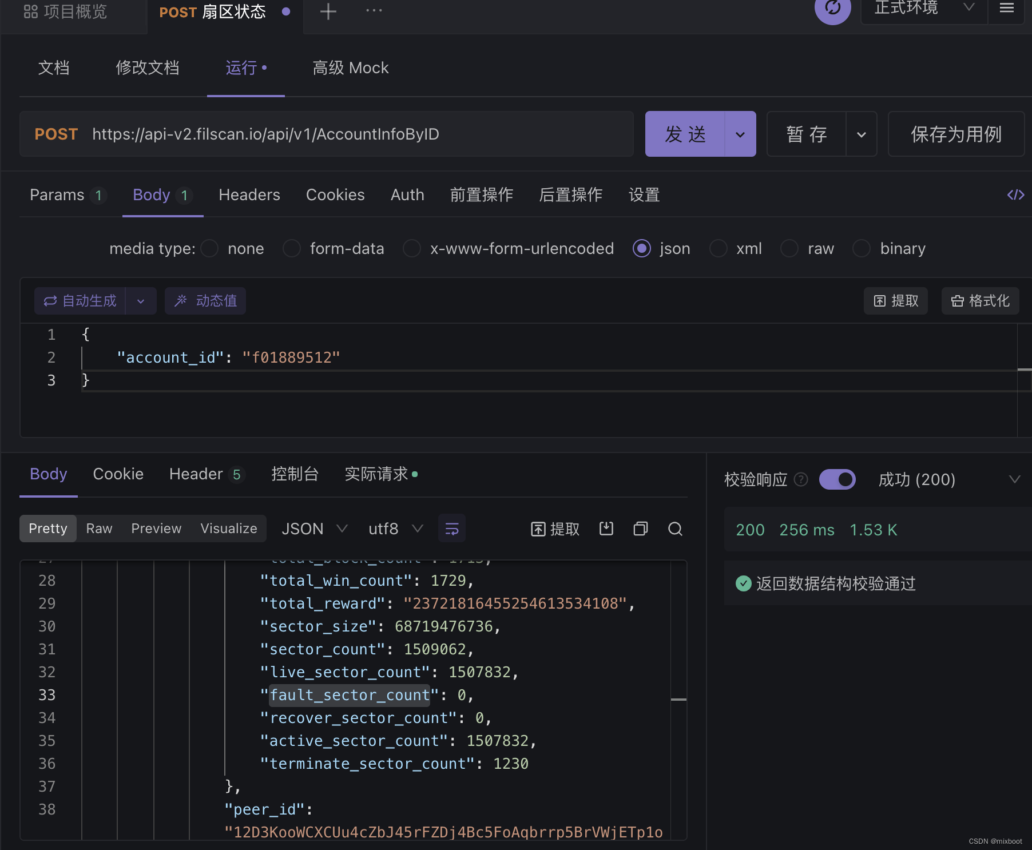Switch to response Body tab
The width and height of the screenshot is (1032, 850).
tap(49, 474)
